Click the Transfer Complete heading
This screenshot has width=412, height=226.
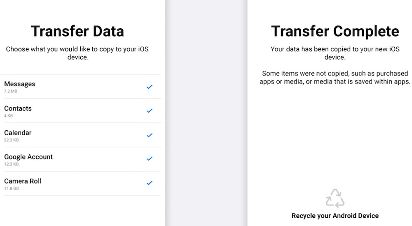coord(335,31)
